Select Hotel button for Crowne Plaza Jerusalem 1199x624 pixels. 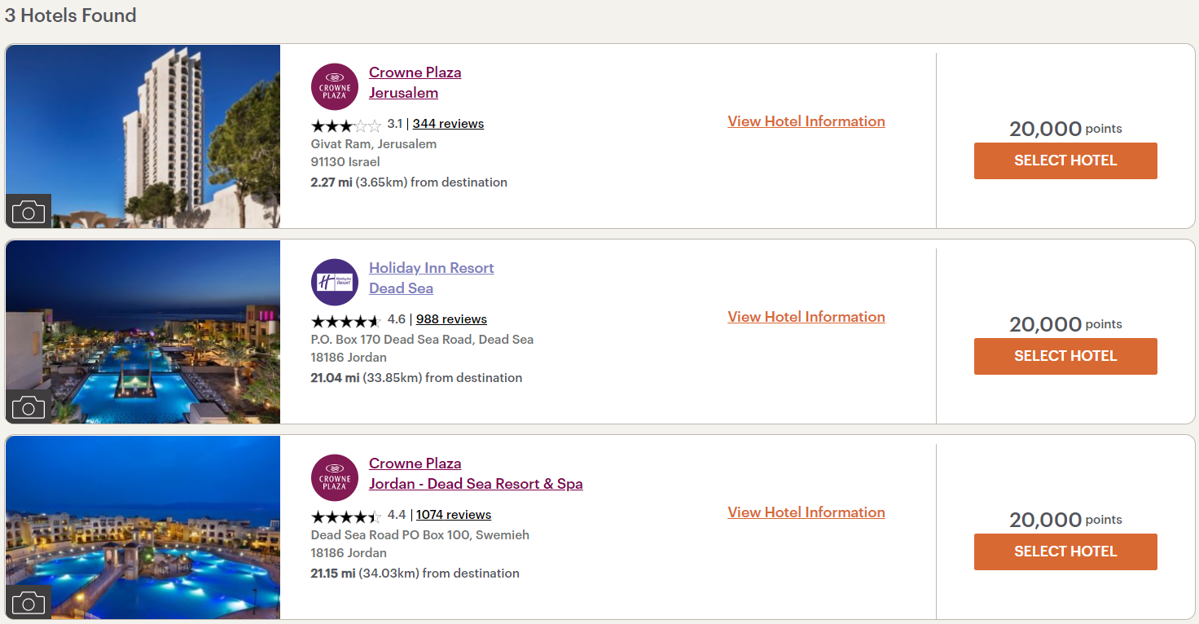click(x=1065, y=160)
